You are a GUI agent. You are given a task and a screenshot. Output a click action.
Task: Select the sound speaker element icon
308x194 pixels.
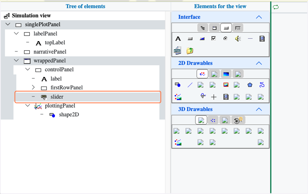tap(238, 39)
